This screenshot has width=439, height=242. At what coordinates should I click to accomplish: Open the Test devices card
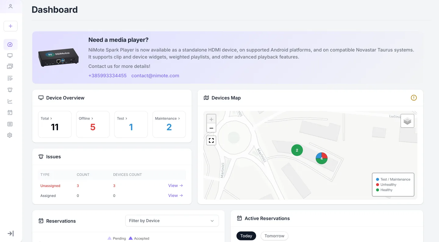tap(131, 124)
